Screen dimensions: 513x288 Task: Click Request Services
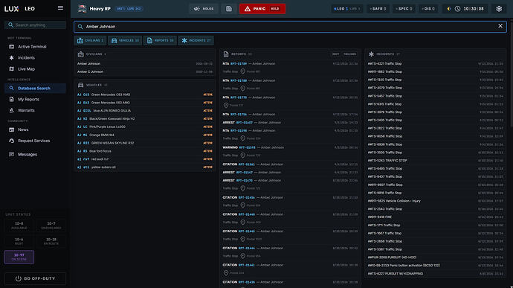35,141
